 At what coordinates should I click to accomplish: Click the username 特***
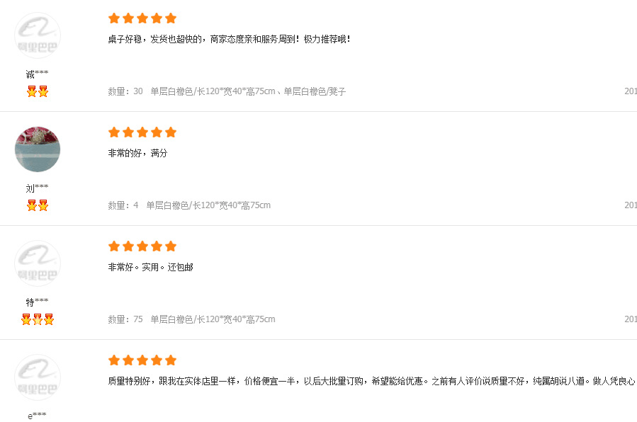point(38,302)
